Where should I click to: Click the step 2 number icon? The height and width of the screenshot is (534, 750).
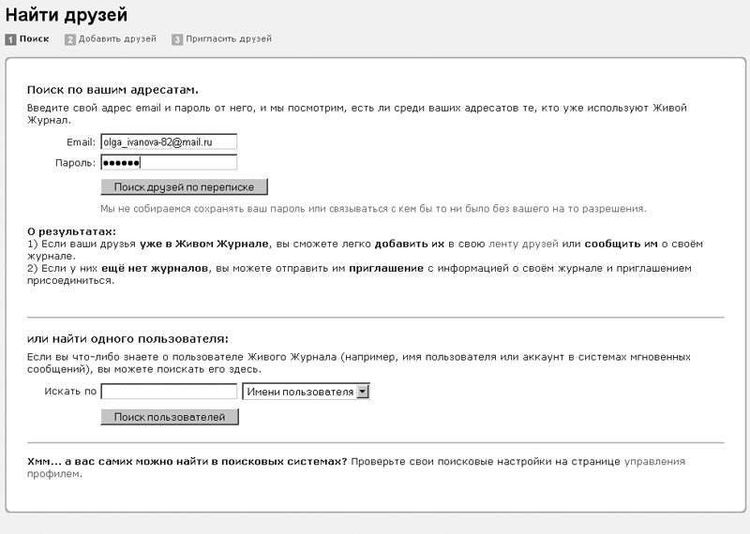coord(69,39)
